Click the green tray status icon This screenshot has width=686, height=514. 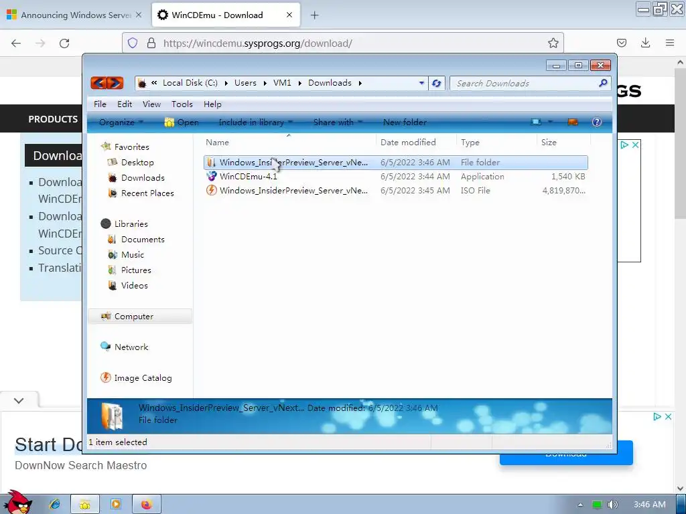point(597,505)
